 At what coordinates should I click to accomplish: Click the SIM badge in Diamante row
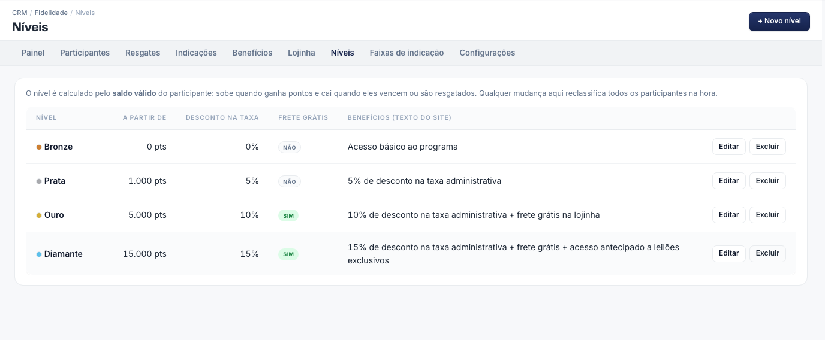(x=288, y=254)
